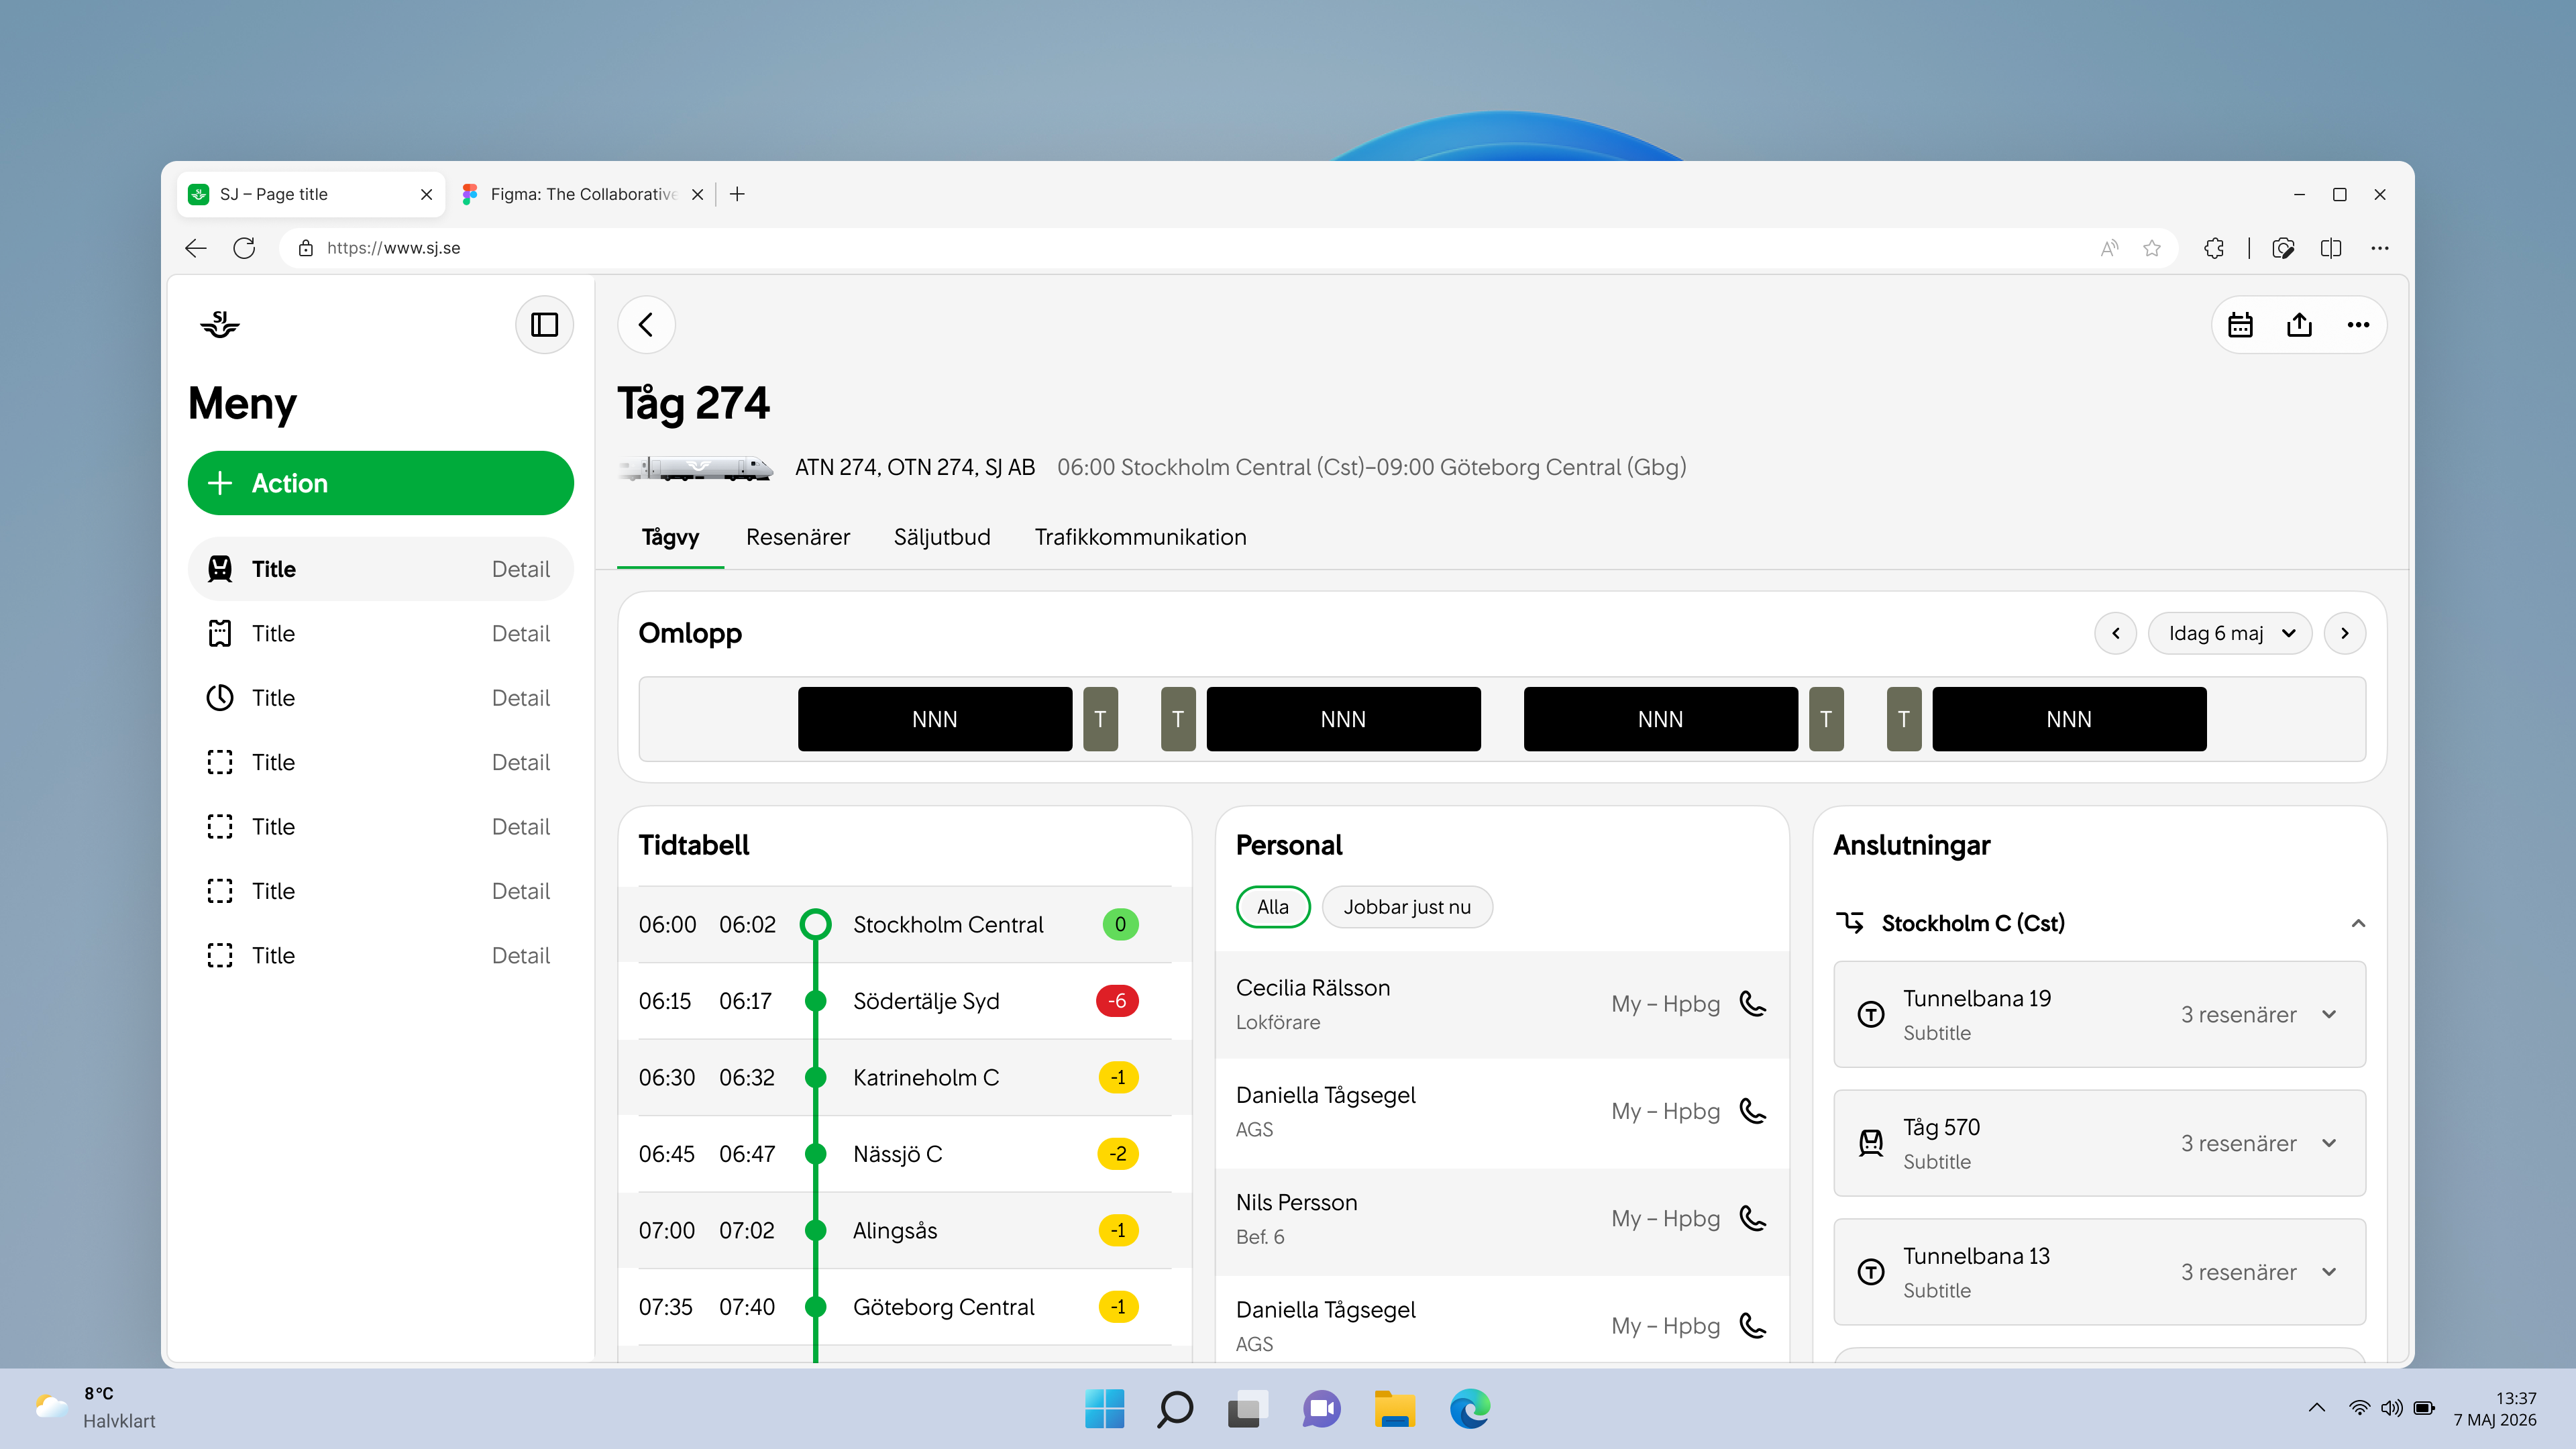
Task: Open the Trafikkommunikation tab
Action: pos(1140,537)
